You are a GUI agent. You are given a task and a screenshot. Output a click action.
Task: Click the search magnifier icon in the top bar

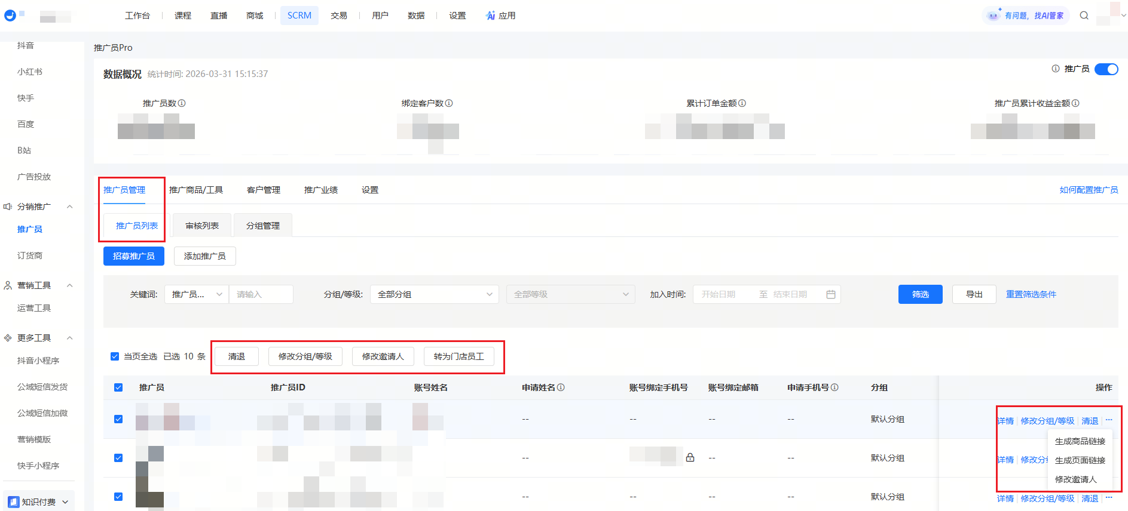(x=1084, y=16)
